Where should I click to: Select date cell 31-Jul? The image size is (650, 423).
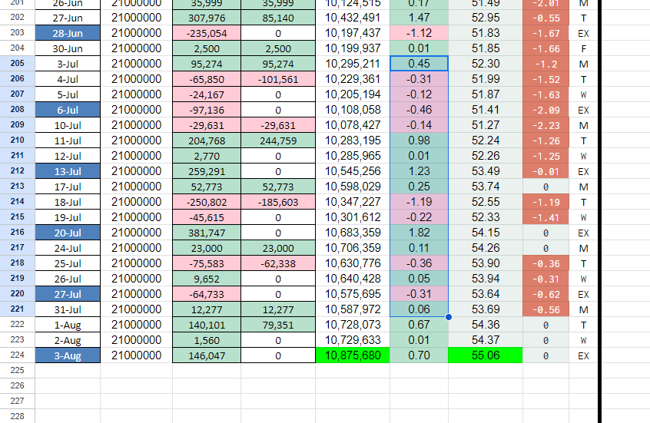pos(68,309)
